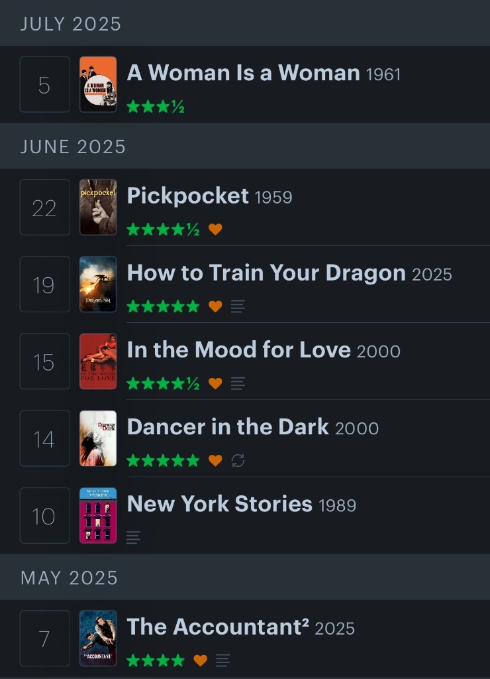Select day 5 diary date box
Screen dimensions: 490x679
point(44,84)
